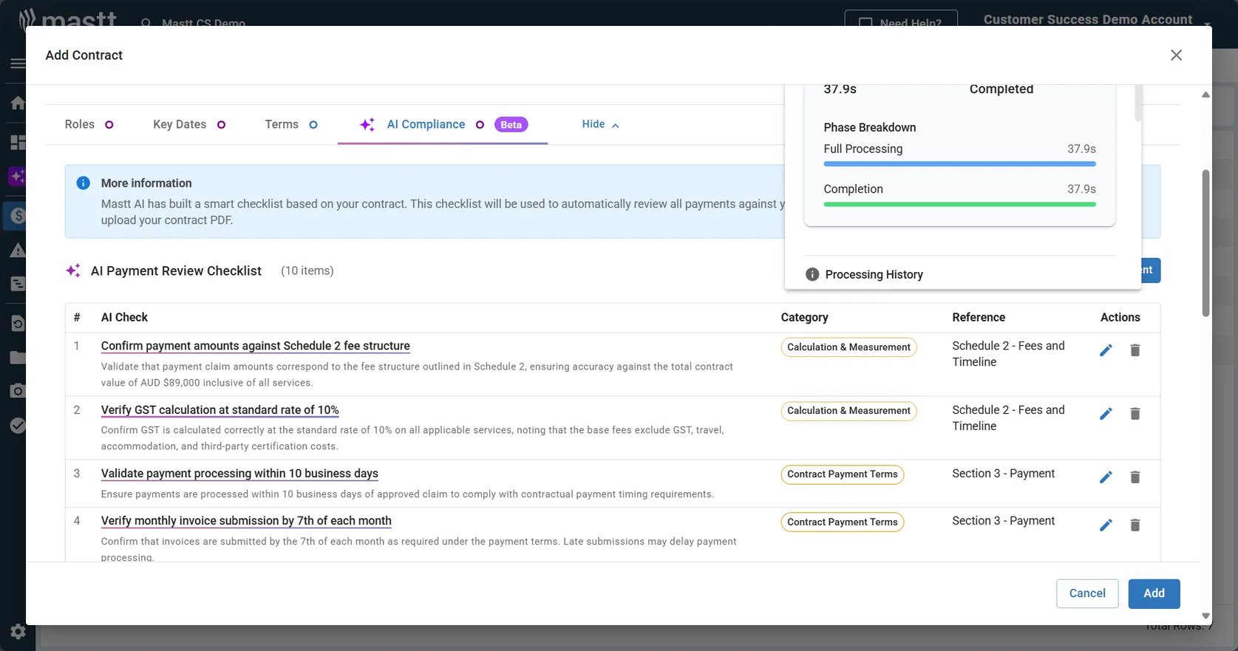The width and height of the screenshot is (1238, 651).
Task: Edit the monthly invoice submission check
Action: [1106, 525]
